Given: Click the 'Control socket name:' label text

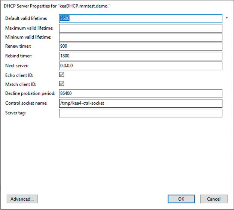Looking at the screenshot, I should (x=26, y=103).
